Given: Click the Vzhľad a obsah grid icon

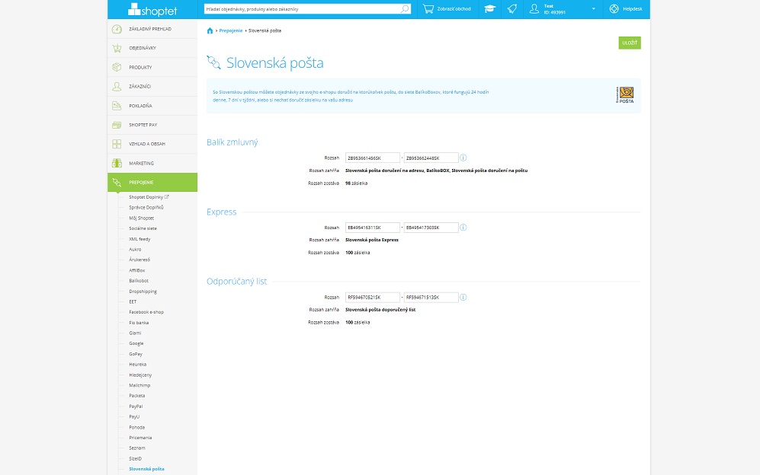Looking at the screenshot, I should click(117, 144).
